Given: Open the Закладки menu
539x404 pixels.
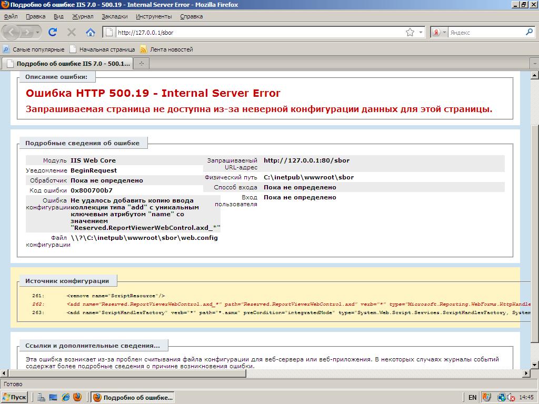Looking at the screenshot, I should tap(114, 16).
